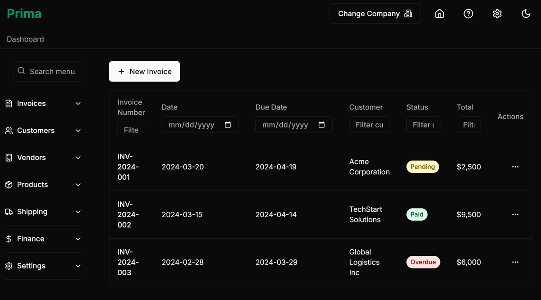Click the Customers people icon in sidebar

click(9, 131)
